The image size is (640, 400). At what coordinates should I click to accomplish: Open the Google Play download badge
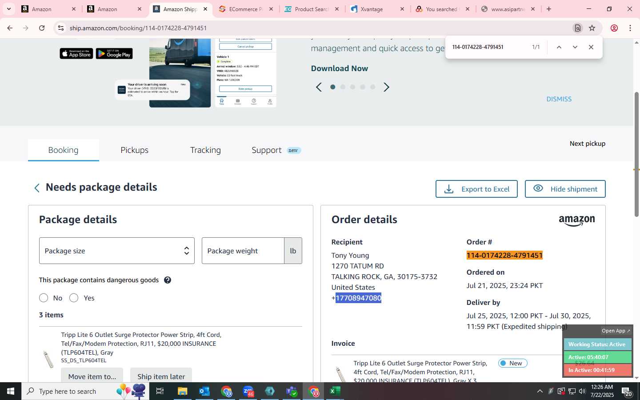click(114, 54)
